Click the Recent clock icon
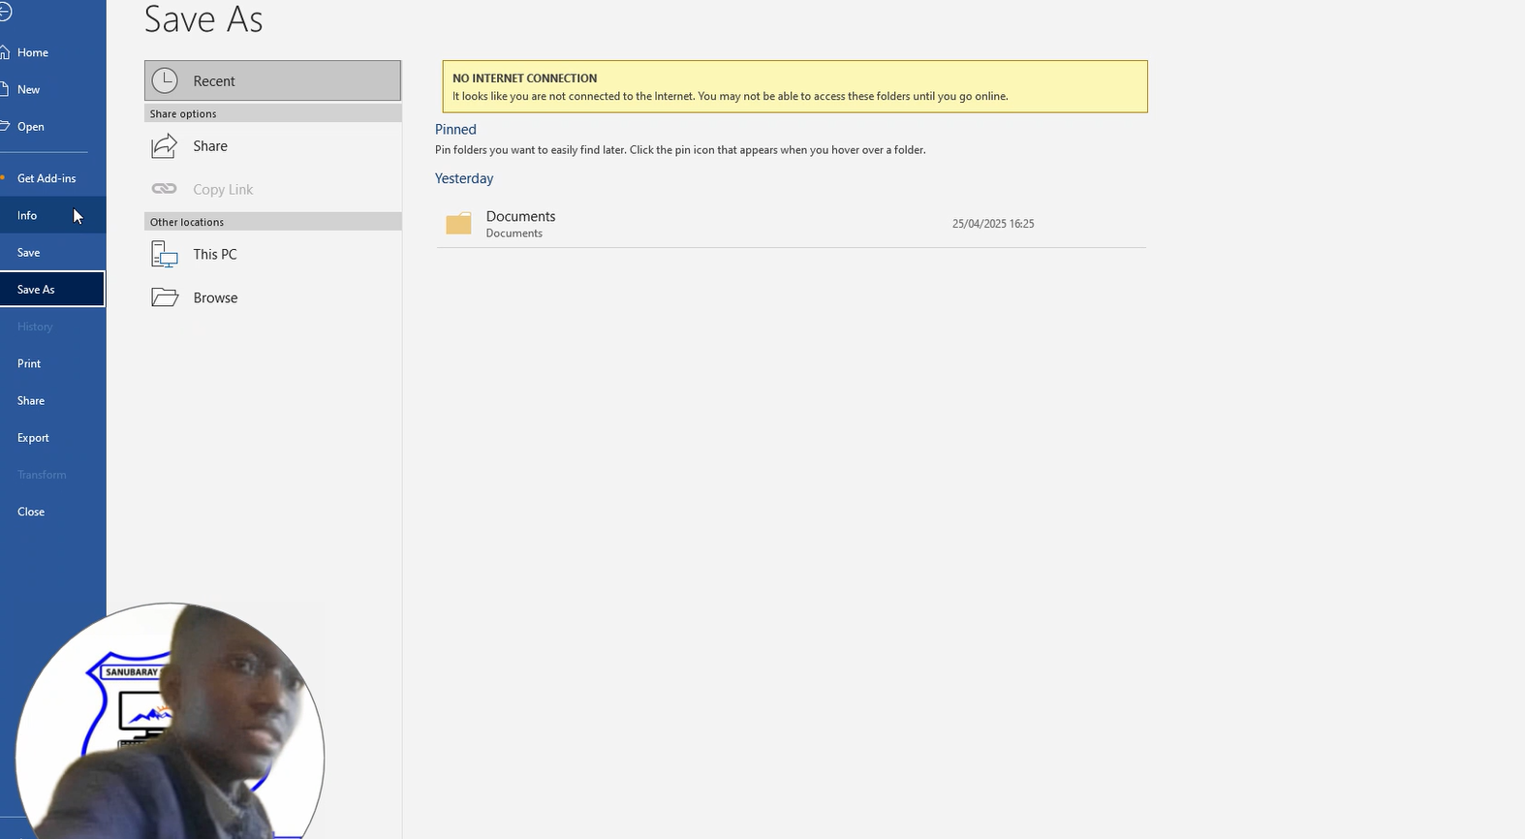The width and height of the screenshot is (1525, 839). pos(166,81)
